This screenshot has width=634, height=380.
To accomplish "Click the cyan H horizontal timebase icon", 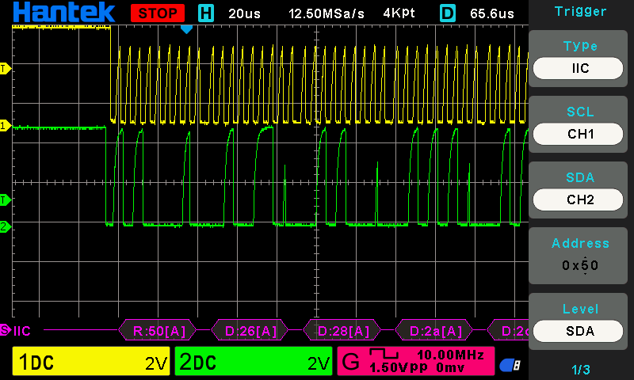I will (x=206, y=13).
